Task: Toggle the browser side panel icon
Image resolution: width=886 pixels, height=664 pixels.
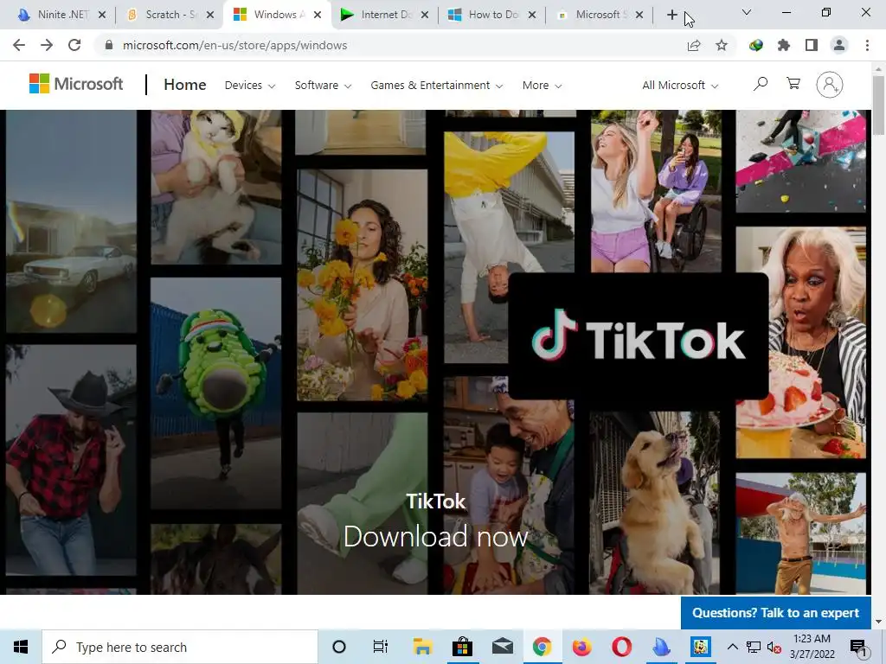Action: [812, 45]
